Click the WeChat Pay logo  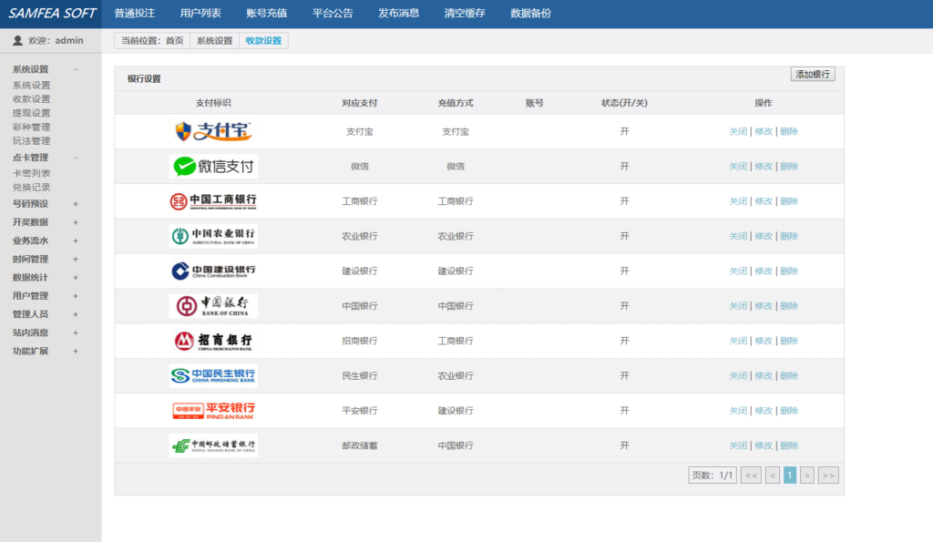213,167
